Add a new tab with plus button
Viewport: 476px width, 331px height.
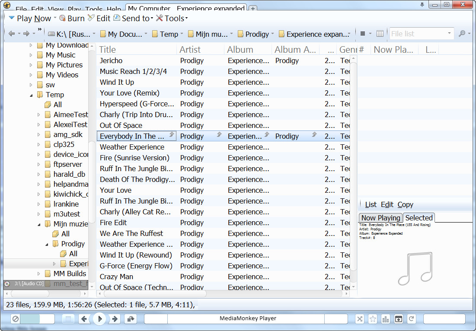pyautogui.click(x=253, y=8)
